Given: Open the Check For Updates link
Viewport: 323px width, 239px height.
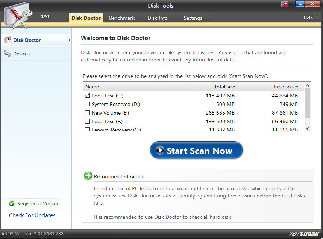Looking at the screenshot, I should [32, 215].
